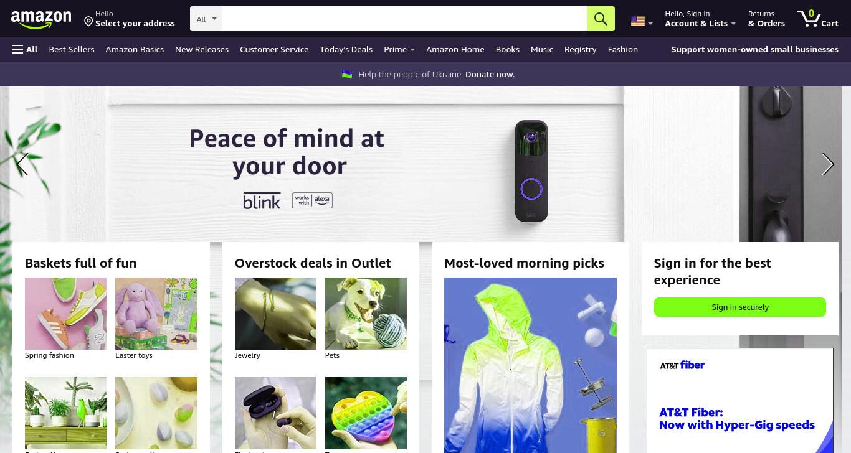The height and width of the screenshot is (453, 851).
Task: Focus the Amazon search text field
Action: 404,19
